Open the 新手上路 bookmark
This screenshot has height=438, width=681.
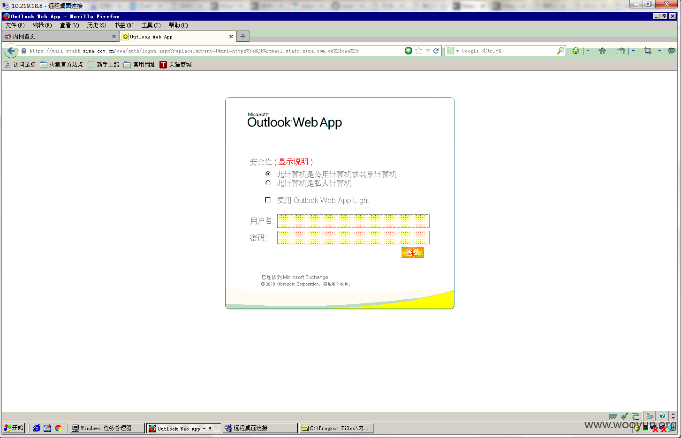point(103,65)
